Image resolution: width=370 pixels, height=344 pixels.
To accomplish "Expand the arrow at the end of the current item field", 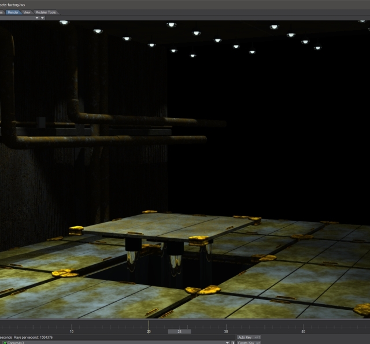I will [x=227, y=342].
